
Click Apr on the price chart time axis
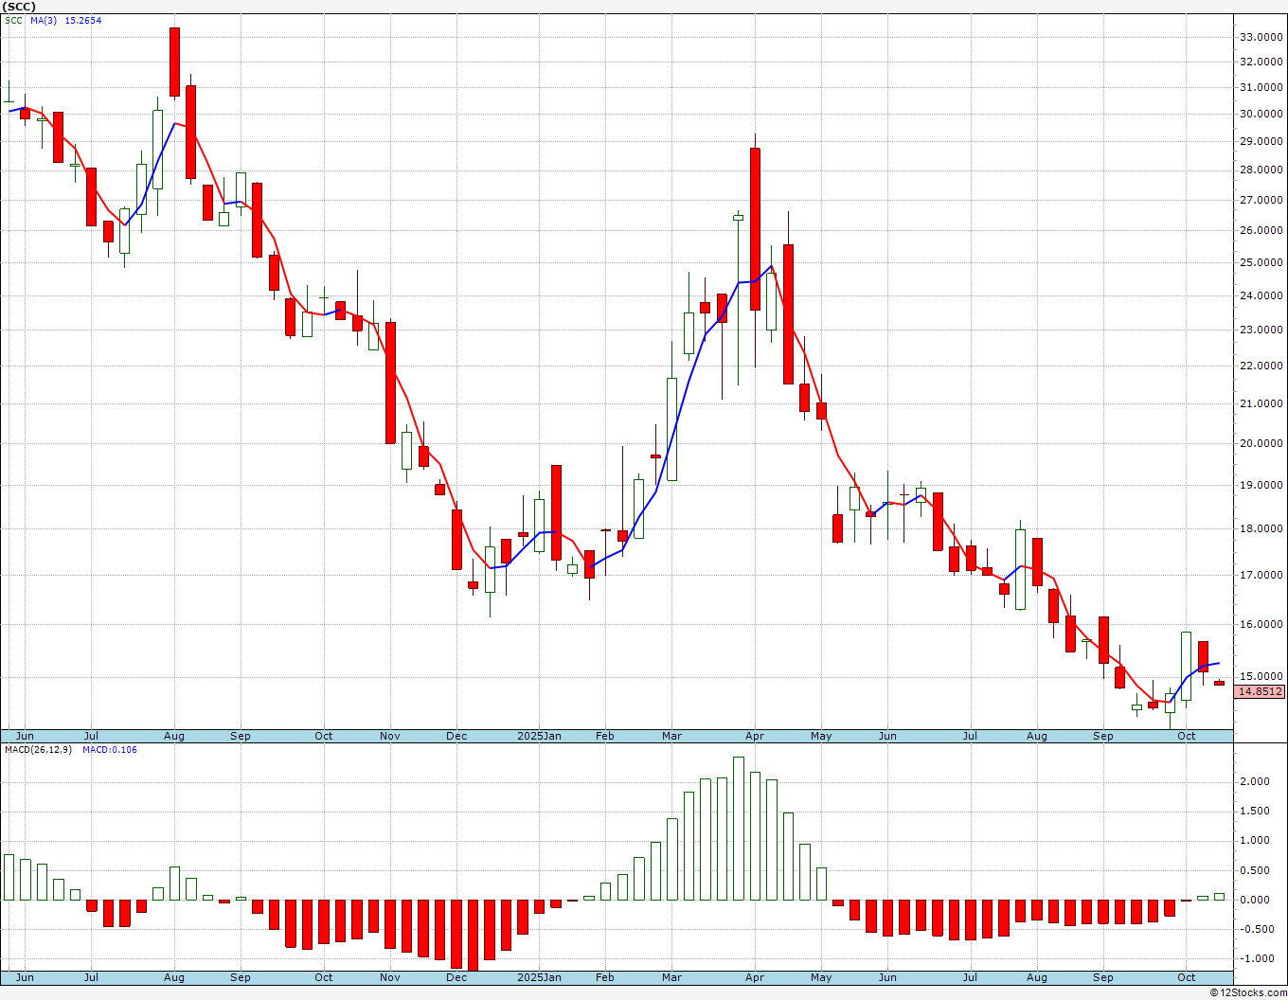(755, 736)
